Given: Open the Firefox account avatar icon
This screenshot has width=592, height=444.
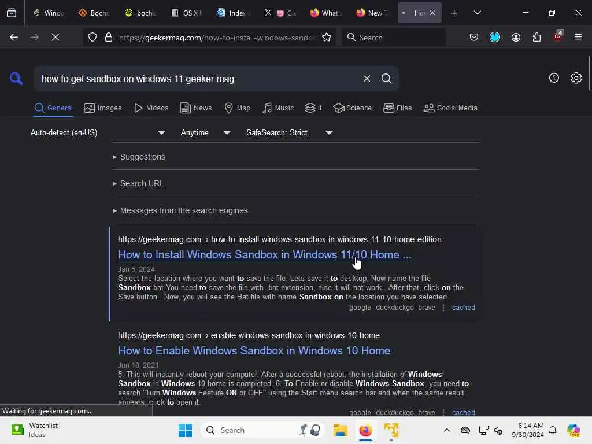Looking at the screenshot, I should (516, 37).
